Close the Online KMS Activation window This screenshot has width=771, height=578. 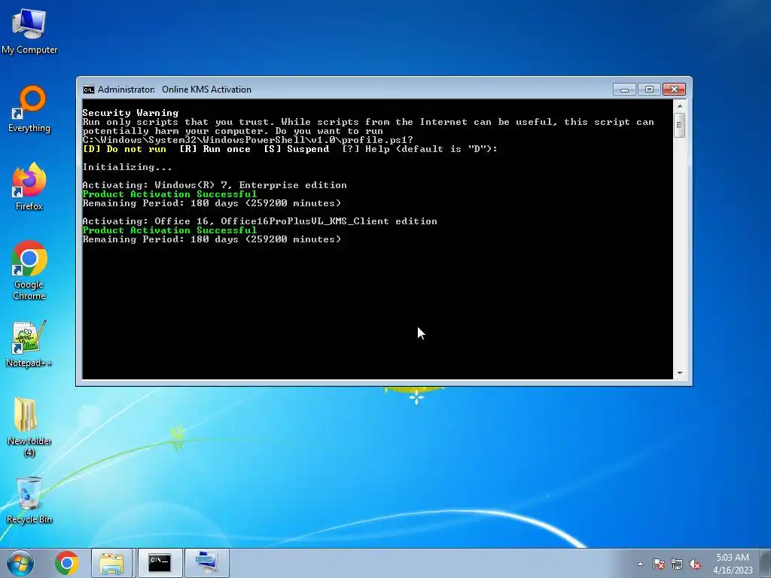(674, 90)
